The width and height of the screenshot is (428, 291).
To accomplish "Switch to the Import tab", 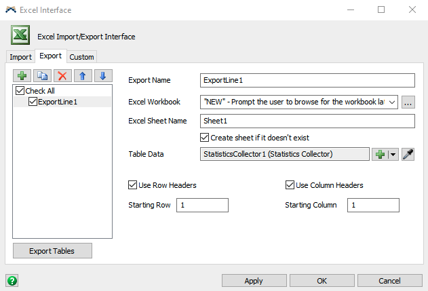I will point(20,57).
